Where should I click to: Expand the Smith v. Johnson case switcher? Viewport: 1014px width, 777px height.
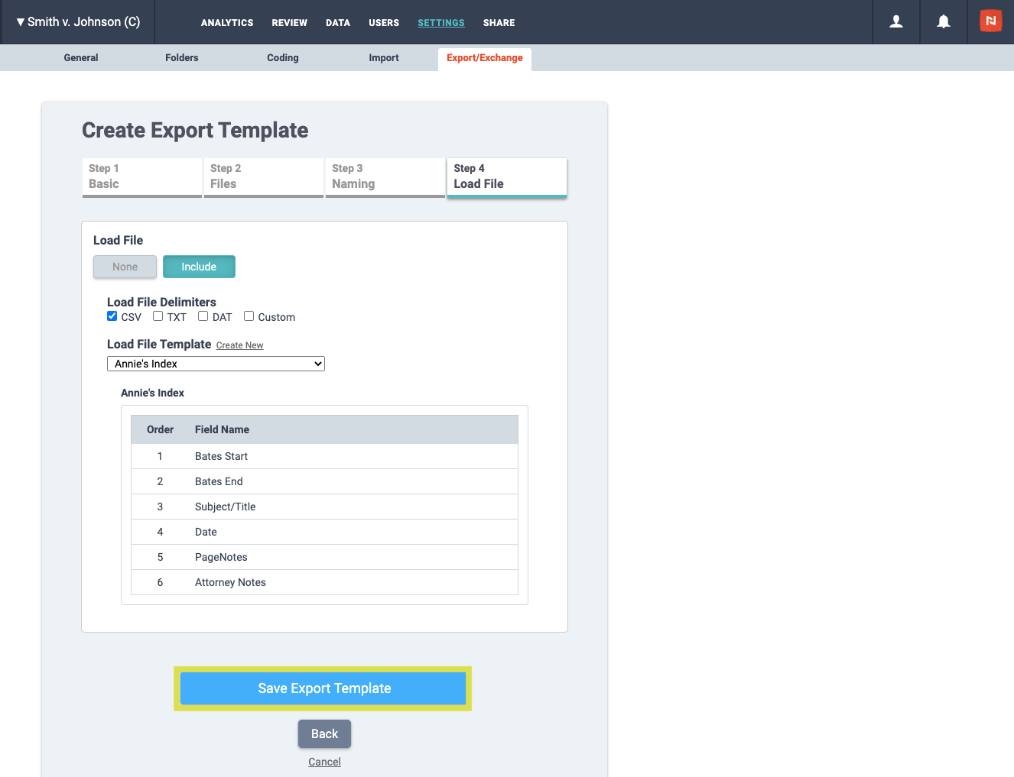tap(78, 22)
